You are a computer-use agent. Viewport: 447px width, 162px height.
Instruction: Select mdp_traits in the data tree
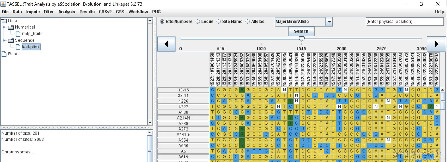click(32, 34)
